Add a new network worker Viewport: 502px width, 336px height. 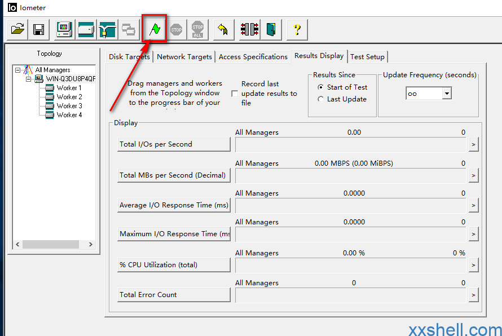107,29
